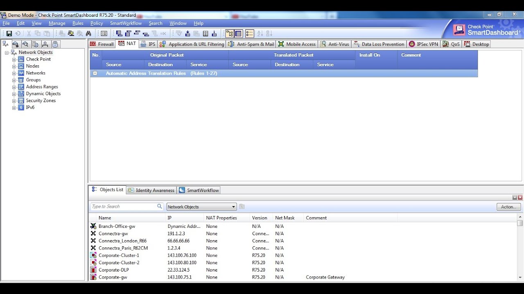Expand the Address Ranges tree node

pos(14,87)
